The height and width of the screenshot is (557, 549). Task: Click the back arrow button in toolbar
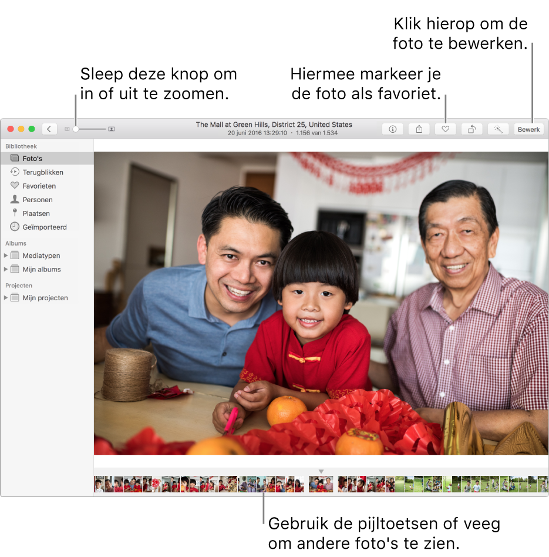(x=49, y=129)
